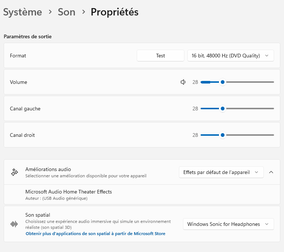The width and height of the screenshot is (284, 252).
Task: Open the Windows Sonic for Headphones dropdown
Action: pyautogui.click(x=228, y=224)
